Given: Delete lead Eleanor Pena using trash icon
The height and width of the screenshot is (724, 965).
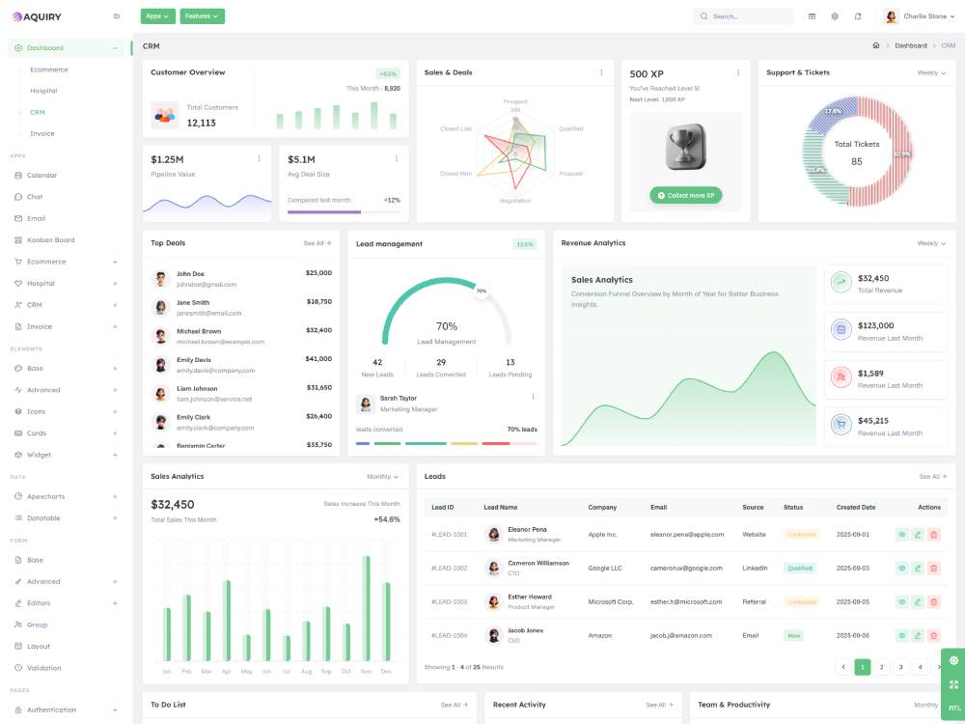Looking at the screenshot, I should (933, 534).
